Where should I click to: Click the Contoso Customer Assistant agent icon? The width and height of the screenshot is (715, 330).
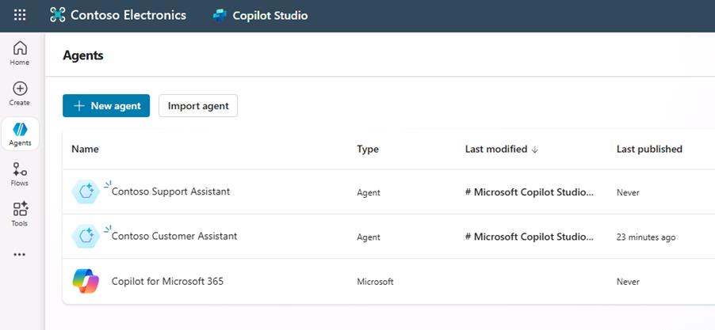[x=86, y=237]
